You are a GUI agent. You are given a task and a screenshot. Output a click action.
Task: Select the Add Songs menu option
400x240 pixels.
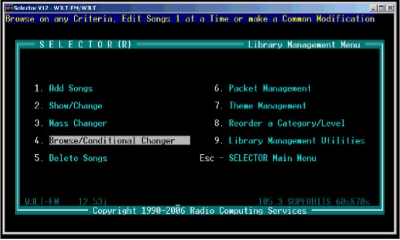71,89
